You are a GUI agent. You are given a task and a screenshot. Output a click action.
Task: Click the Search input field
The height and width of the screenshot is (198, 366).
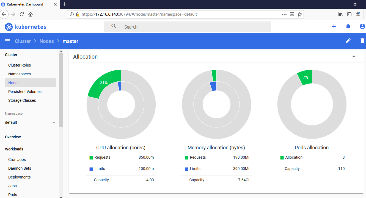tap(188, 27)
